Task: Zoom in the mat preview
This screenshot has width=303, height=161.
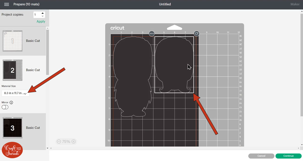Action: tap(73, 141)
